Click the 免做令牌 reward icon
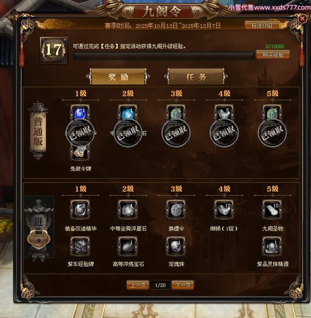The width and height of the screenshot is (311, 318). 80,152
